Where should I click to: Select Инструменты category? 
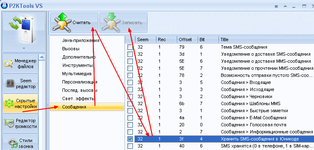pos(77,65)
